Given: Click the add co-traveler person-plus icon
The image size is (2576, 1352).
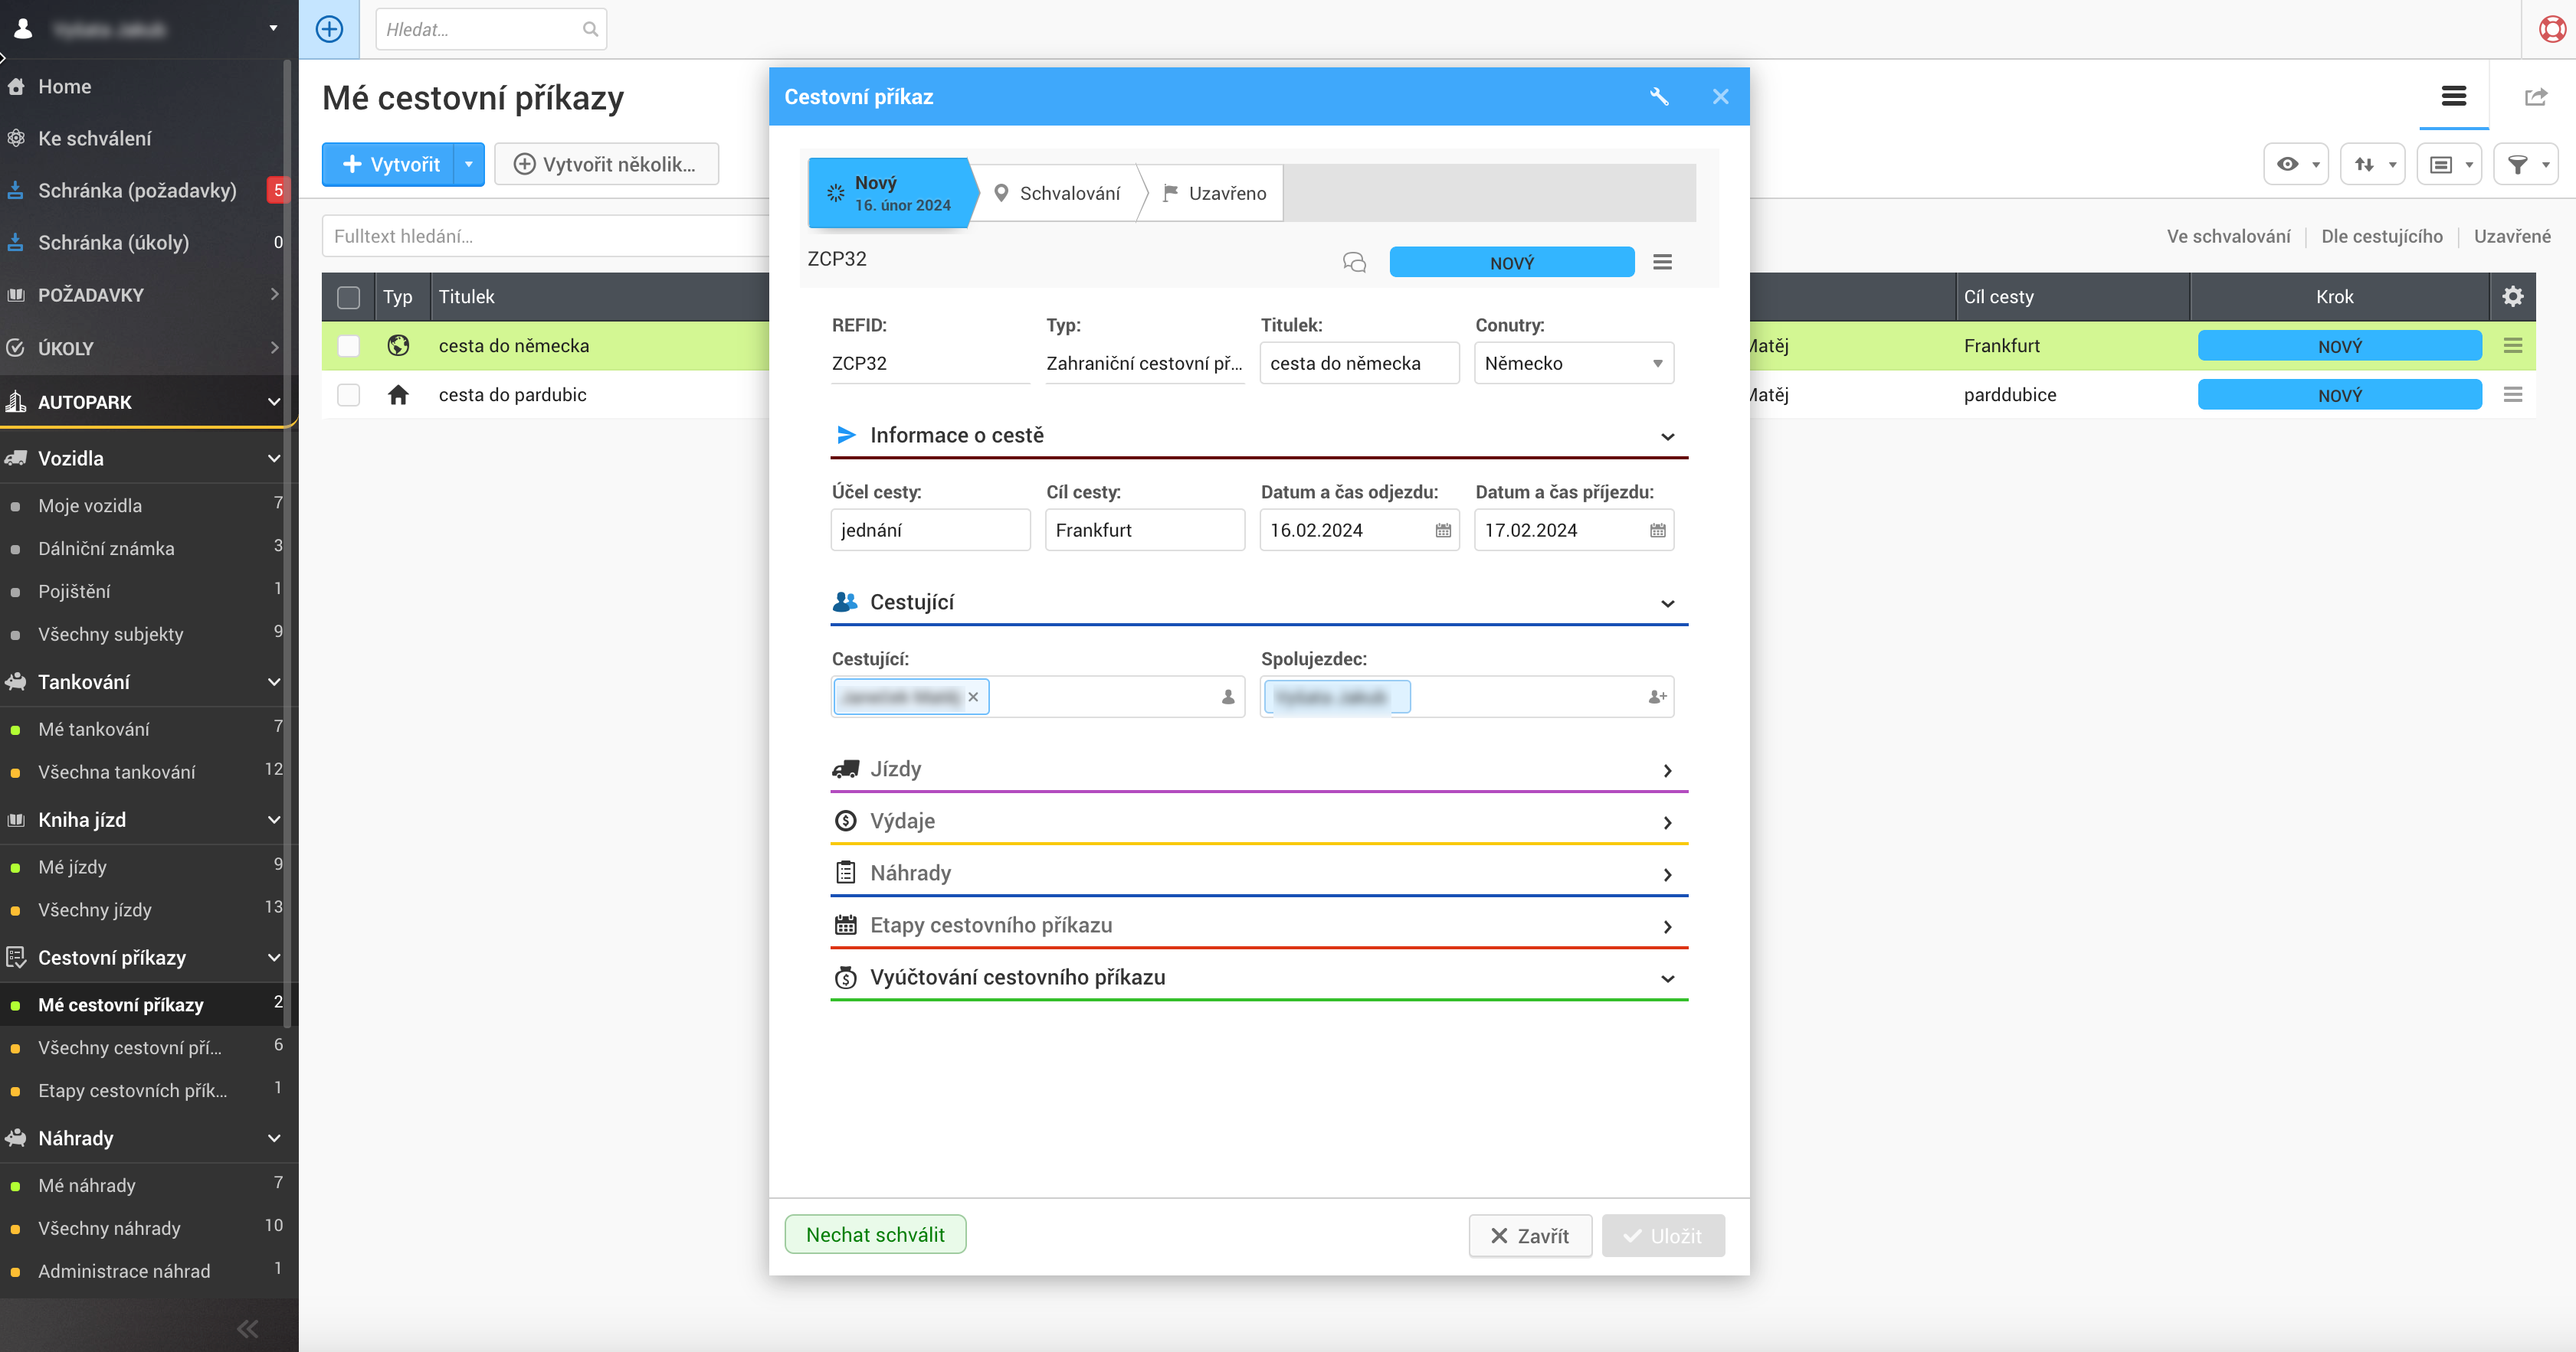Looking at the screenshot, I should click(1657, 697).
